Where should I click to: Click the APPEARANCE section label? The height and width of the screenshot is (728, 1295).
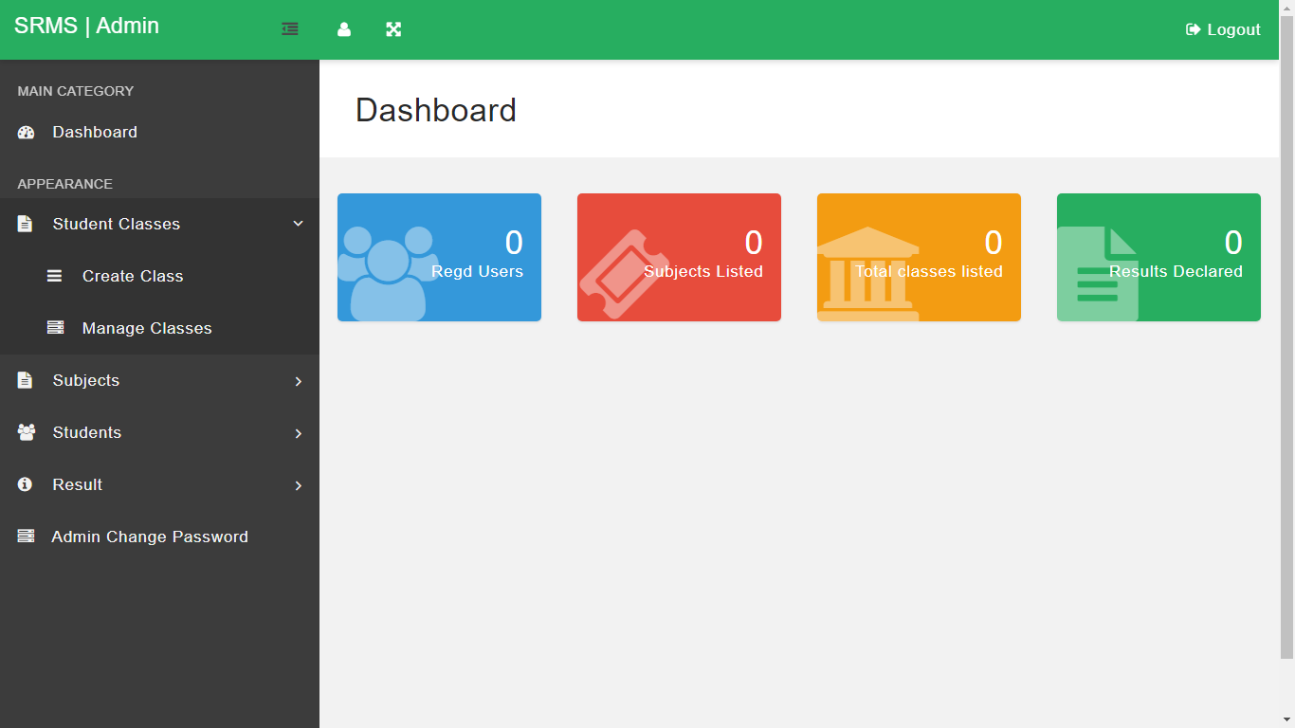64,184
